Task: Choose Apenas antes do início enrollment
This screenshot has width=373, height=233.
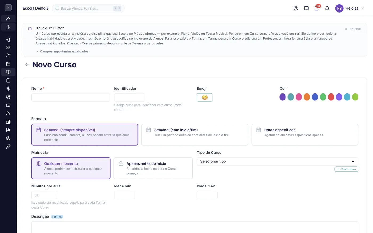Action: [153, 168]
